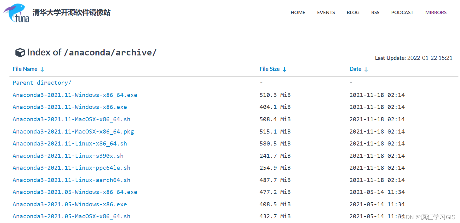
Task: Open the BLOG nav item
Action: click(x=353, y=13)
